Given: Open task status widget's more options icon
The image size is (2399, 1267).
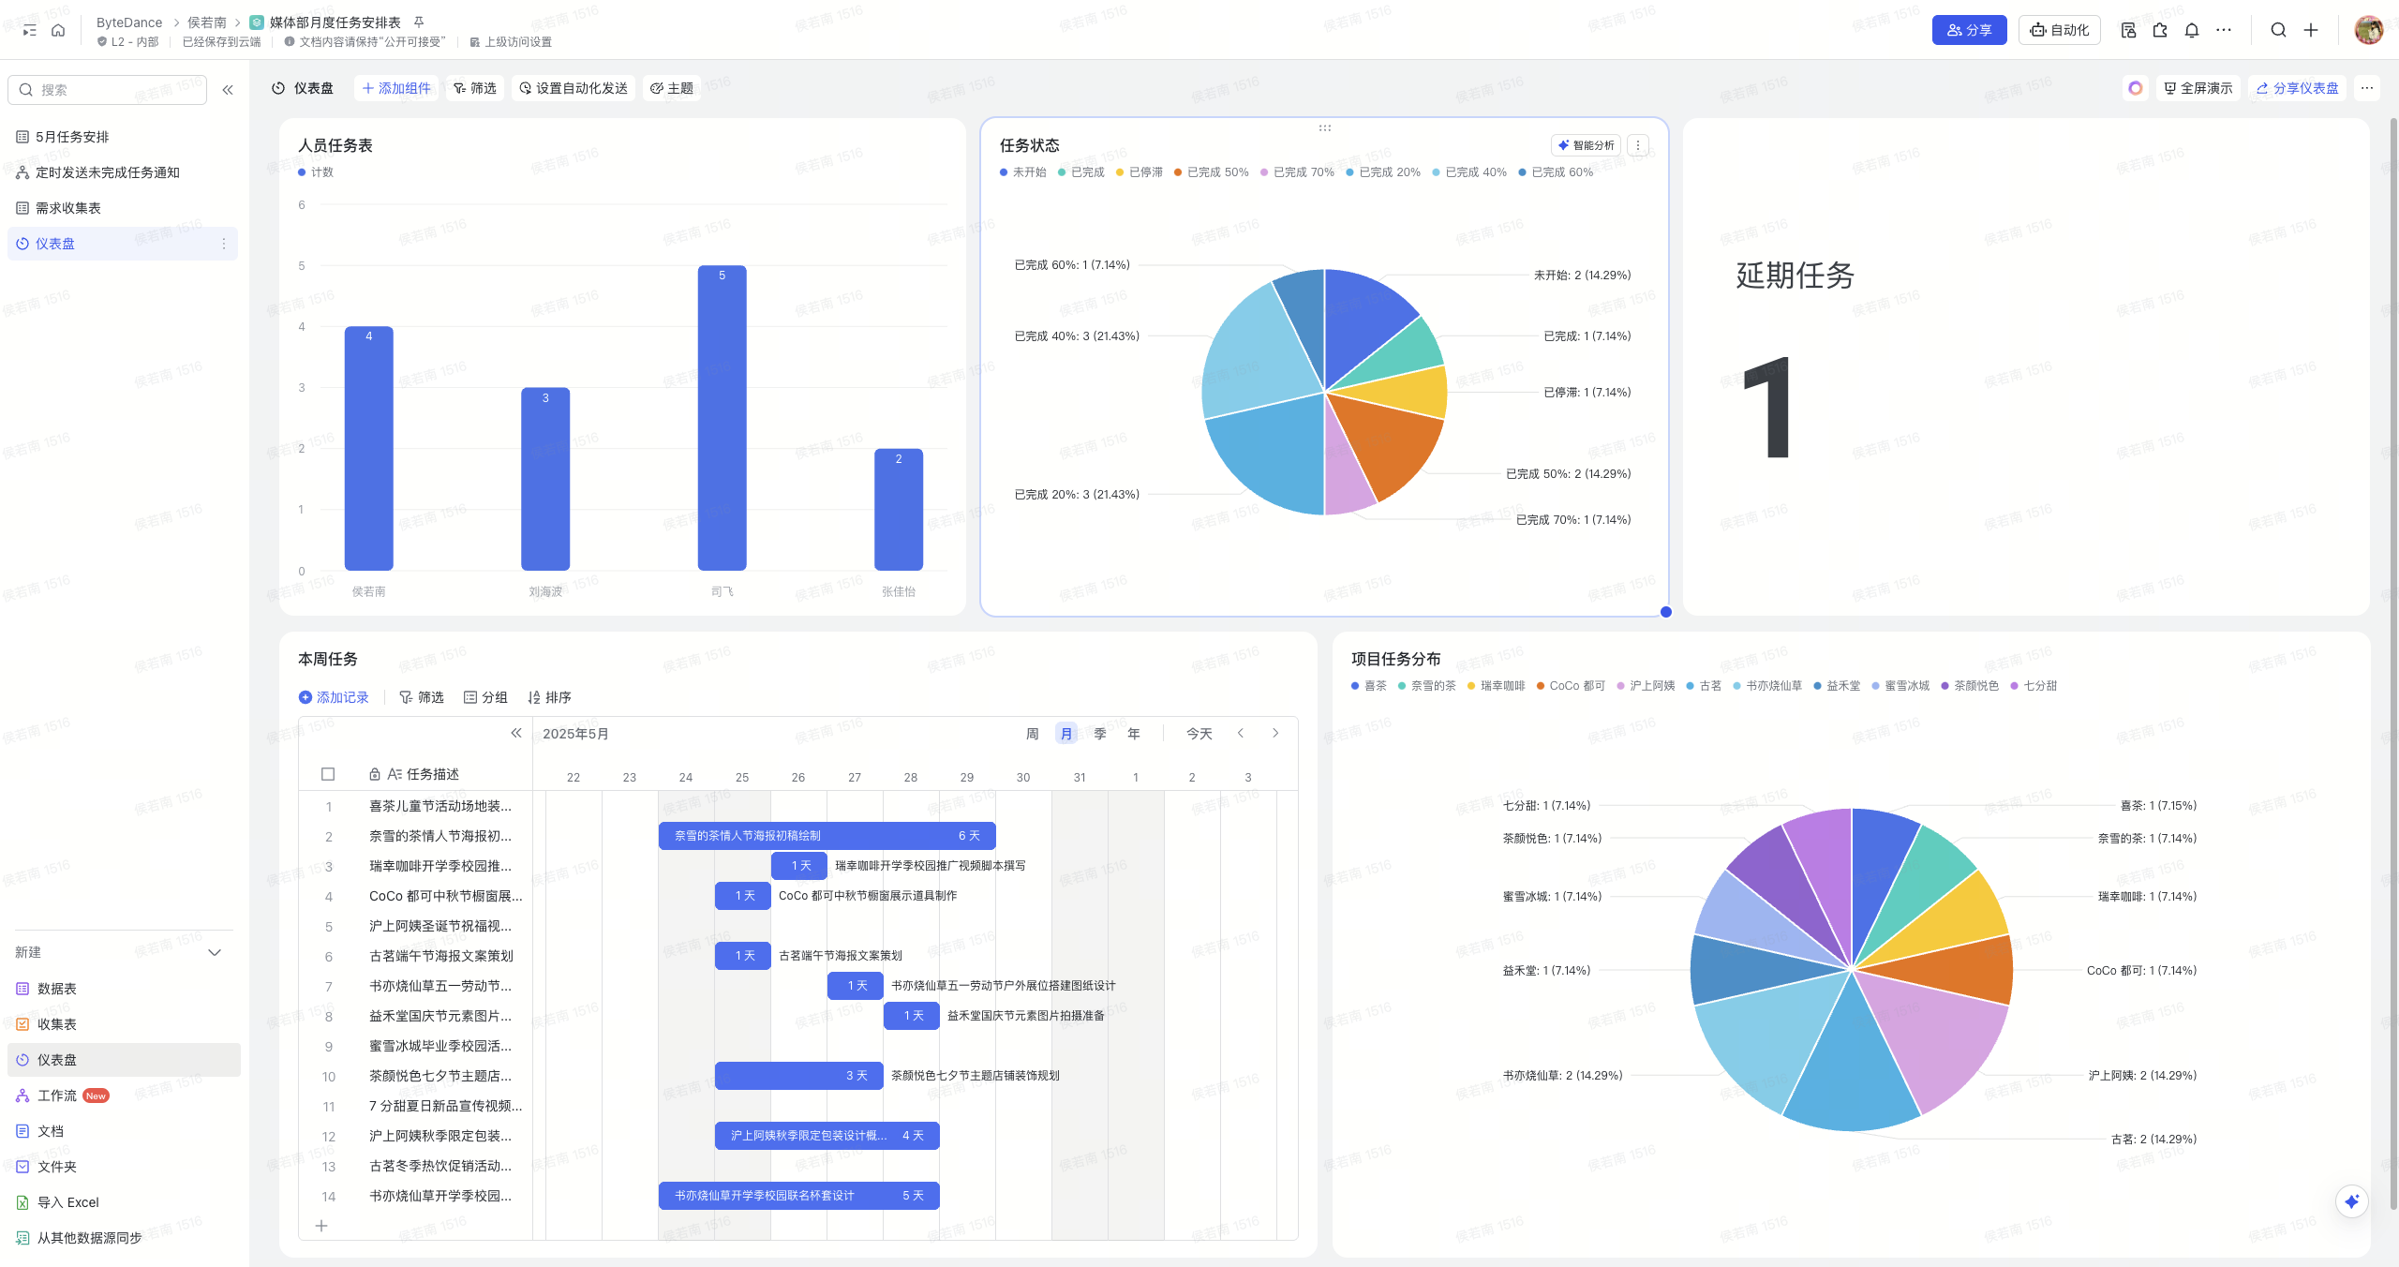Looking at the screenshot, I should click(1638, 145).
